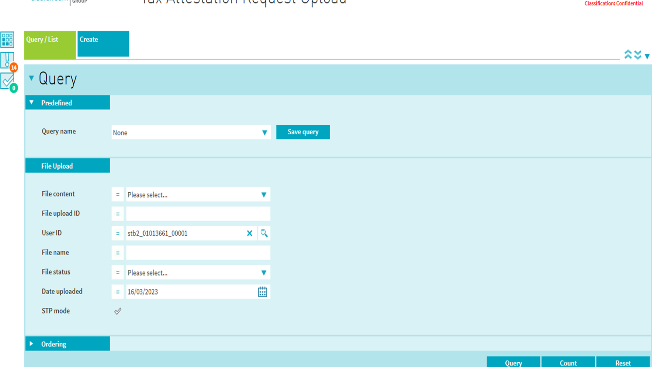Click the Save query button
The height and width of the screenshot is (367, 652).
[303, 132]
